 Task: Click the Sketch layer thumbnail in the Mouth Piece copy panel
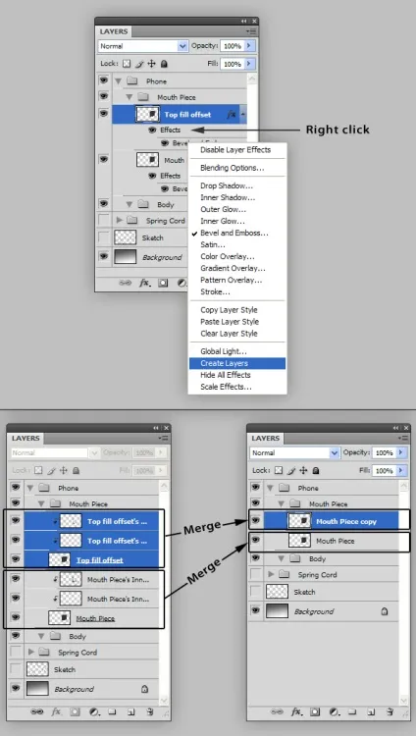pos(277,592)
